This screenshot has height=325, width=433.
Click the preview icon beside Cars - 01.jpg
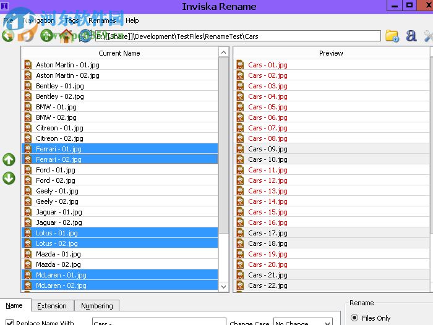(240, 64)
